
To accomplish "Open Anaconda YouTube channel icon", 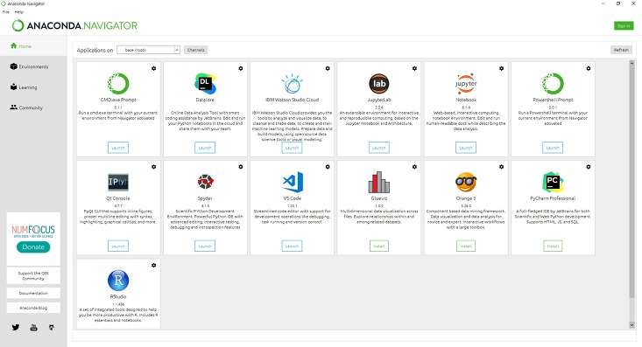I will point(33,328).
